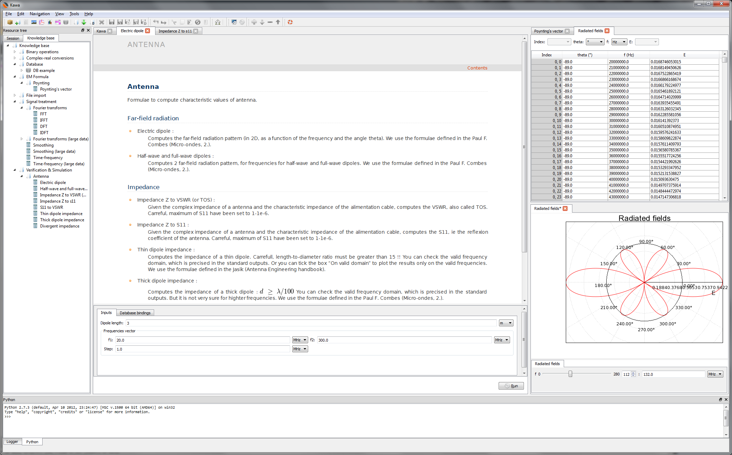Viewport: 732px width, 455px height.
Task: Select S11 to VSWR in tree
Action: [x=51, y=207]
